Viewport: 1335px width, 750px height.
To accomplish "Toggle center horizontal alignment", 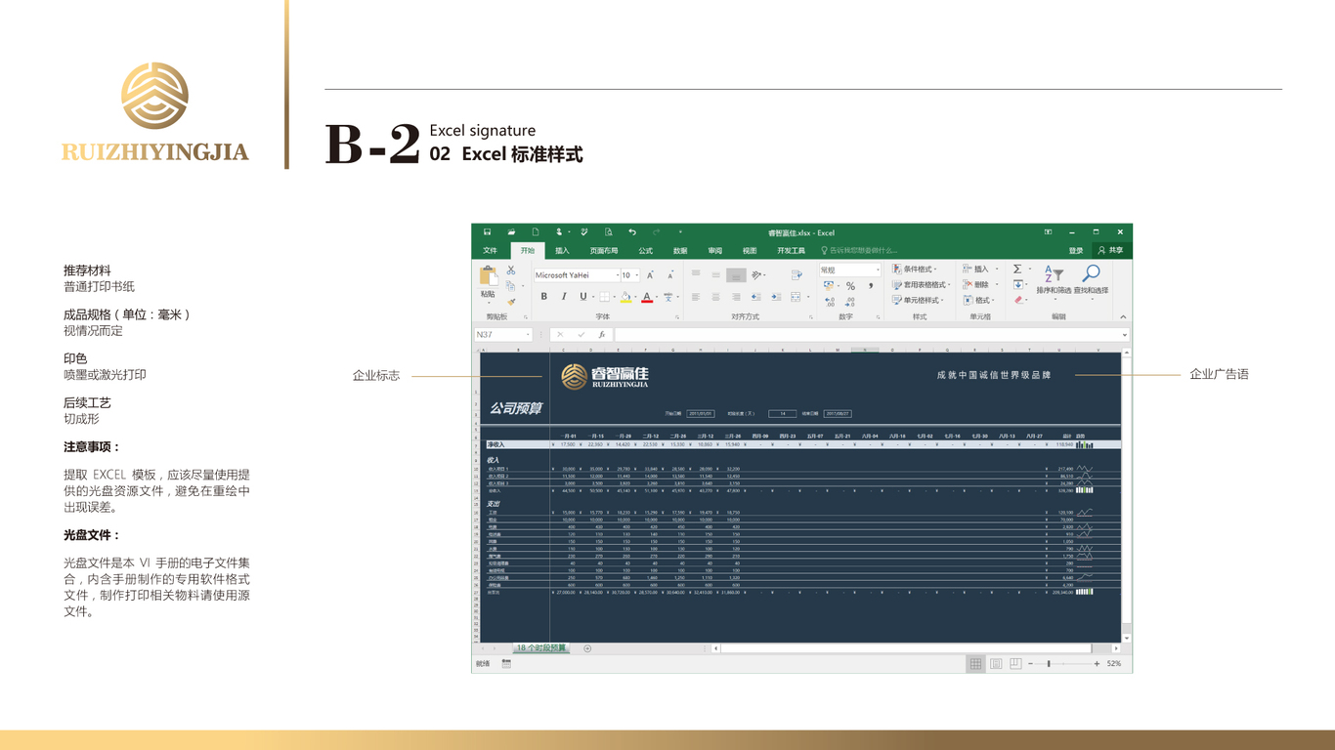I will (x=716, y=296).
